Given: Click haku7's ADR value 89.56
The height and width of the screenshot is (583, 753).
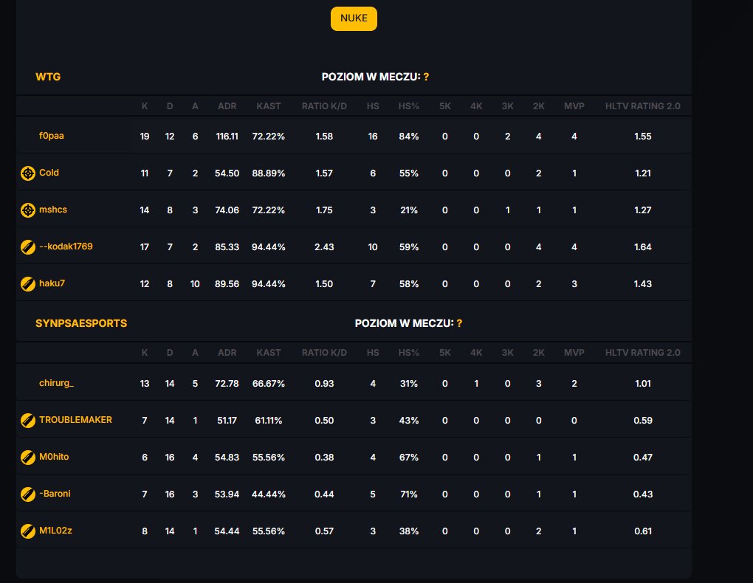Looking at the screenshot, I should point(227,284).
